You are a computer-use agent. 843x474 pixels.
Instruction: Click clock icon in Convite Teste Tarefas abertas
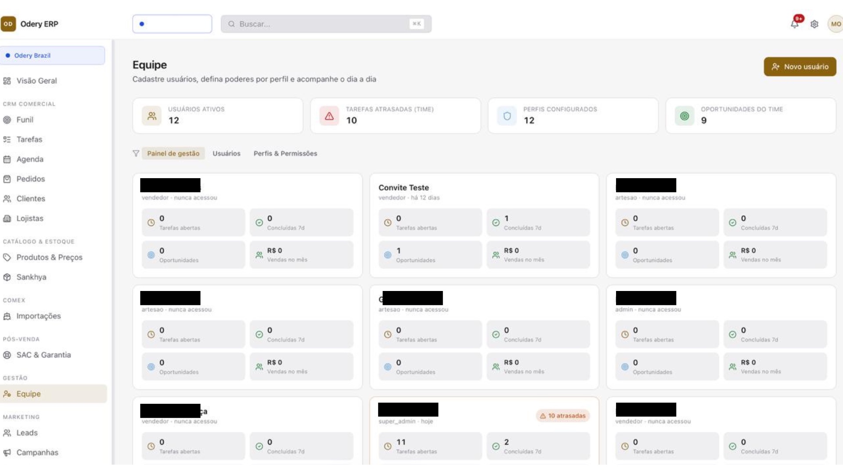(x=388, y=223)
